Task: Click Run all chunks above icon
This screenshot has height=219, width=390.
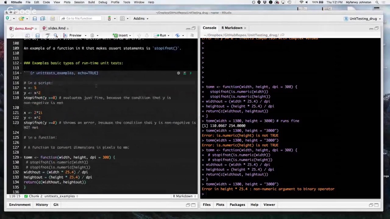Action: tap(185, 73)
